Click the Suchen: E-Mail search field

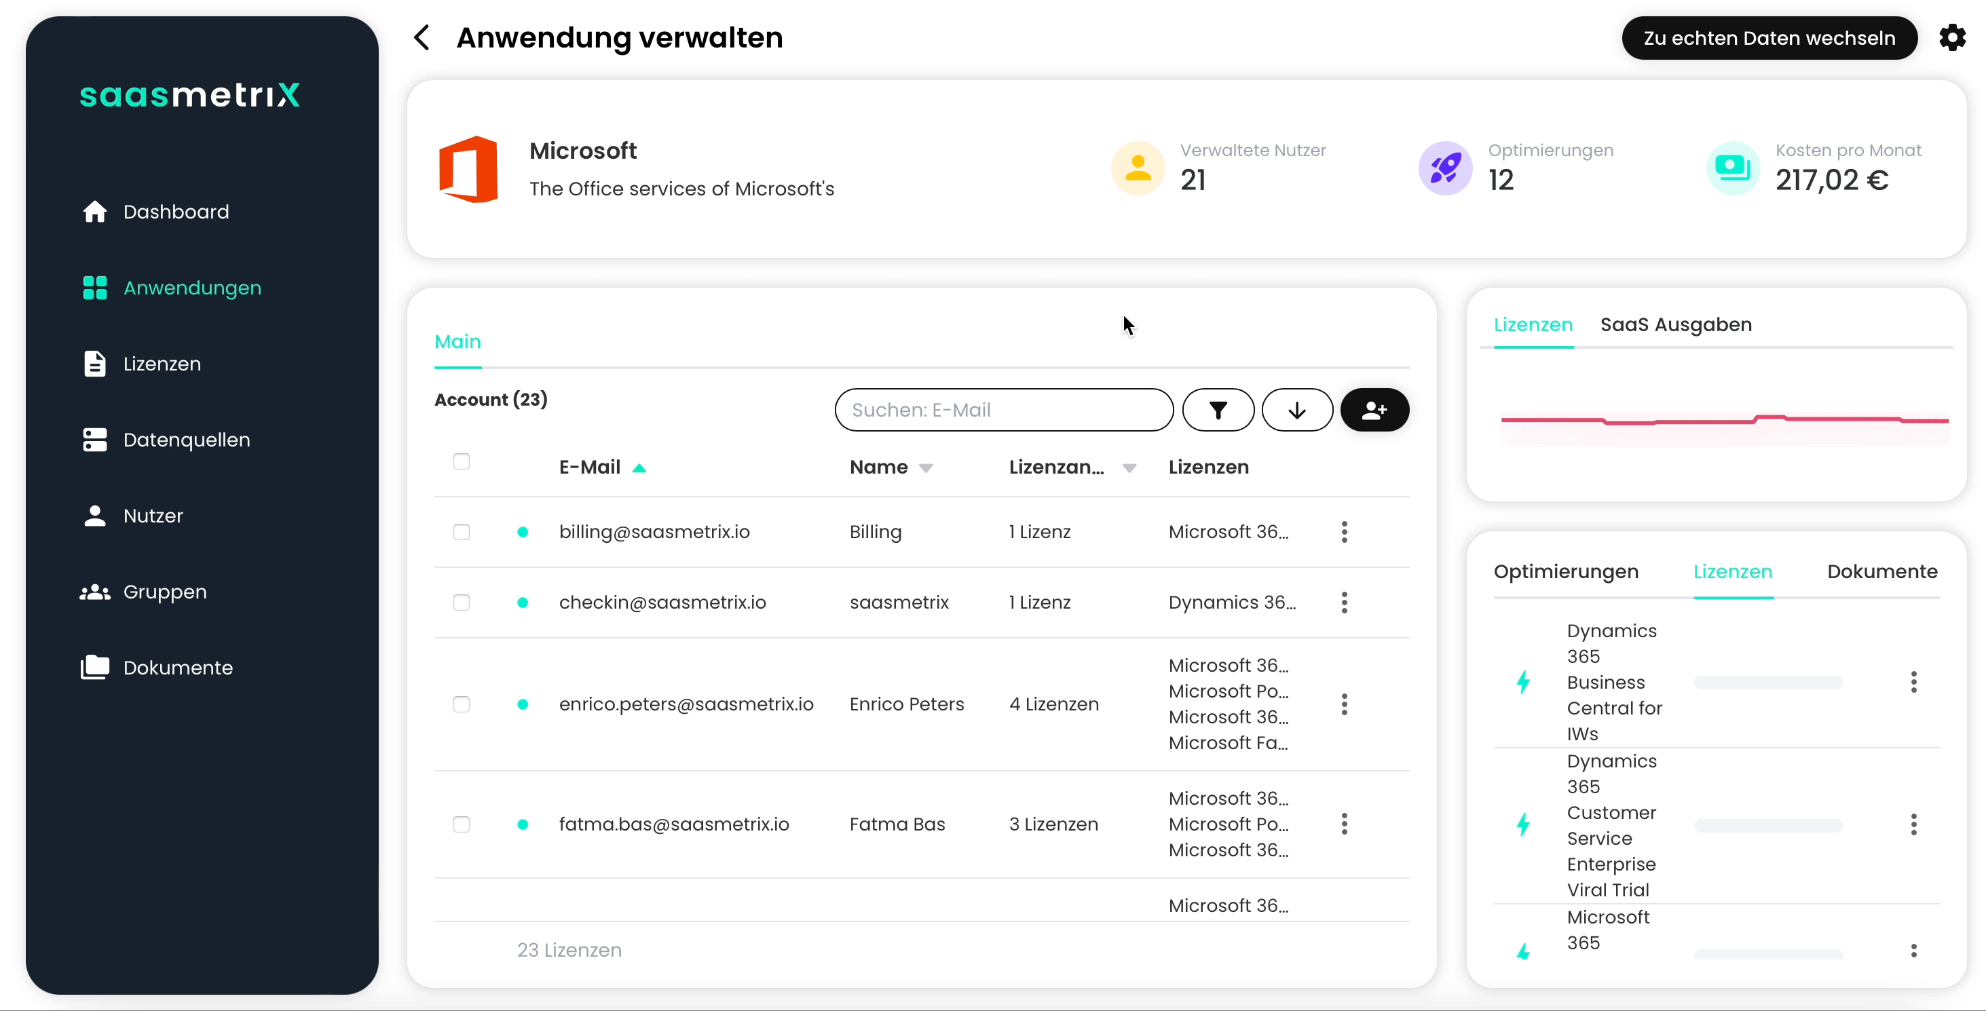coord(1003,410)
